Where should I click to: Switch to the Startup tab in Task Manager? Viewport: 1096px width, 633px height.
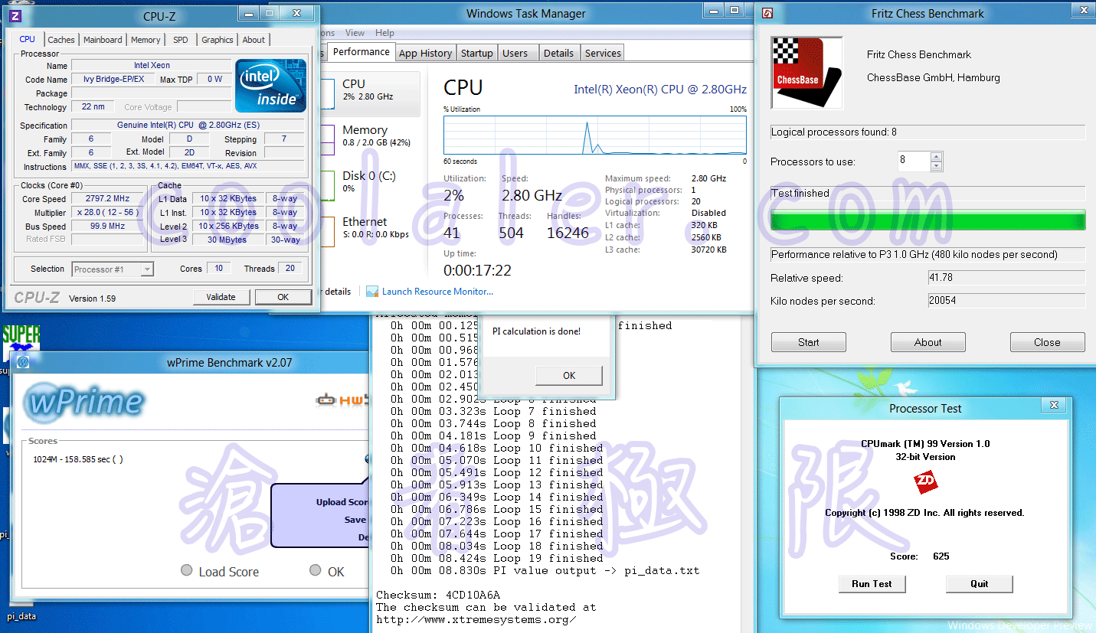coord(477,53)
